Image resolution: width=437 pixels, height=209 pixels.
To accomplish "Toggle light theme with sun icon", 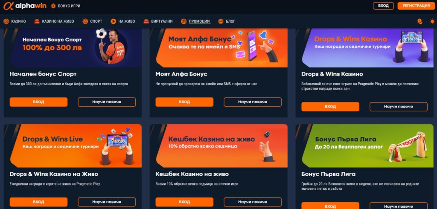I will tap(432, 21).
